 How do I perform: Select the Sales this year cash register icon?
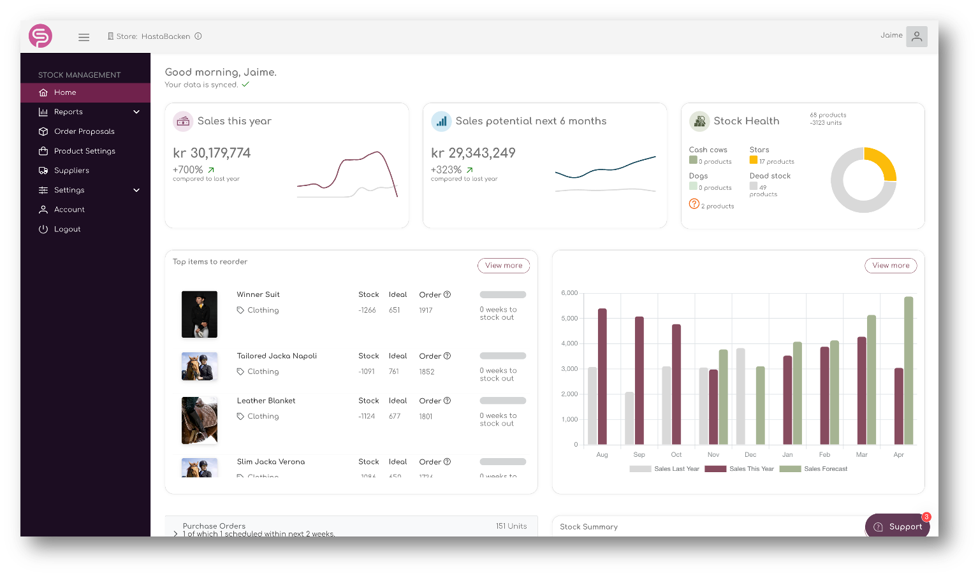click(183, 121)
